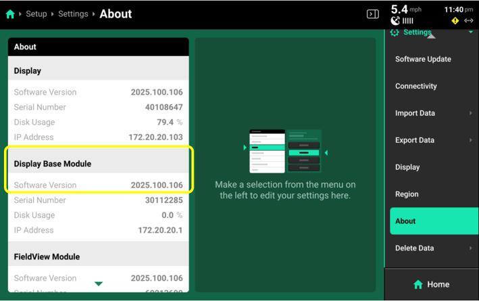Expand the Import Data submenu arrow

tap(470, 113)
